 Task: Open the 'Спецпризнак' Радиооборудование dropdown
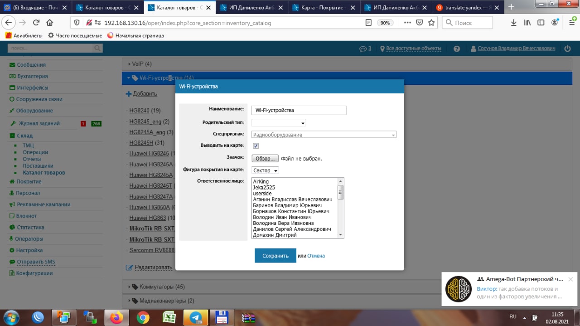tap(324, 135)
